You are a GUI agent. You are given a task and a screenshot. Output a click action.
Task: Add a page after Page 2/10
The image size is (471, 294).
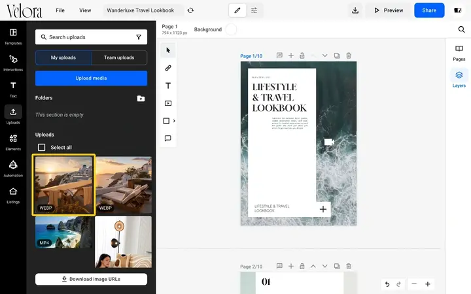pyautogui.click(x=290, y=266)
